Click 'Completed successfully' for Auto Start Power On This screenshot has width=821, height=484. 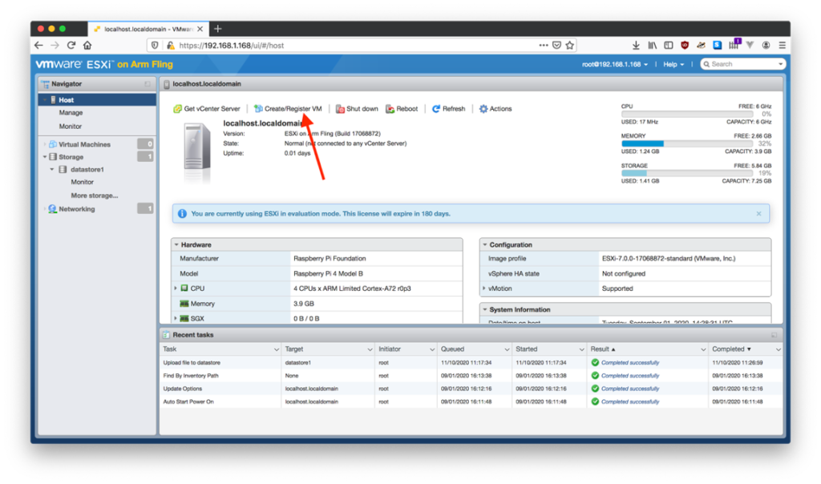tap(630, 401)
